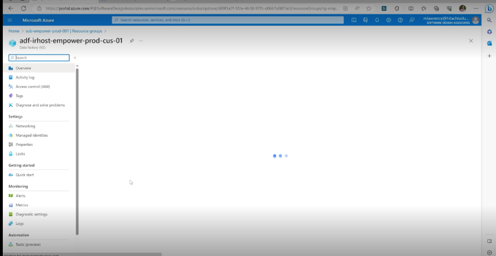
Task: Close the data factory blade
Action: (x=471, y=41)
